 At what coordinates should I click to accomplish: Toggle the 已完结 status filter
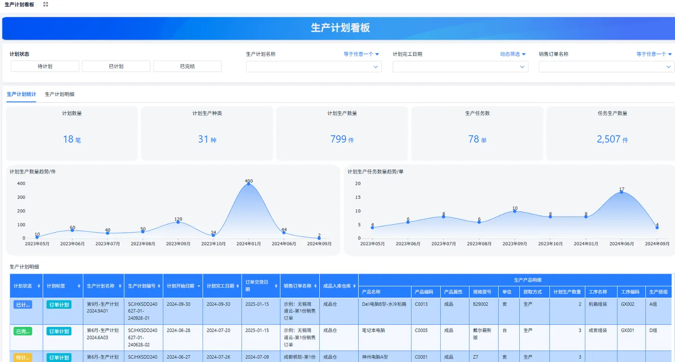click(188, 67)
